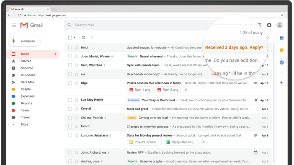Open Tasks in the side panel
This screenshot has width=294, height=165.
click(x=281, y=62)
